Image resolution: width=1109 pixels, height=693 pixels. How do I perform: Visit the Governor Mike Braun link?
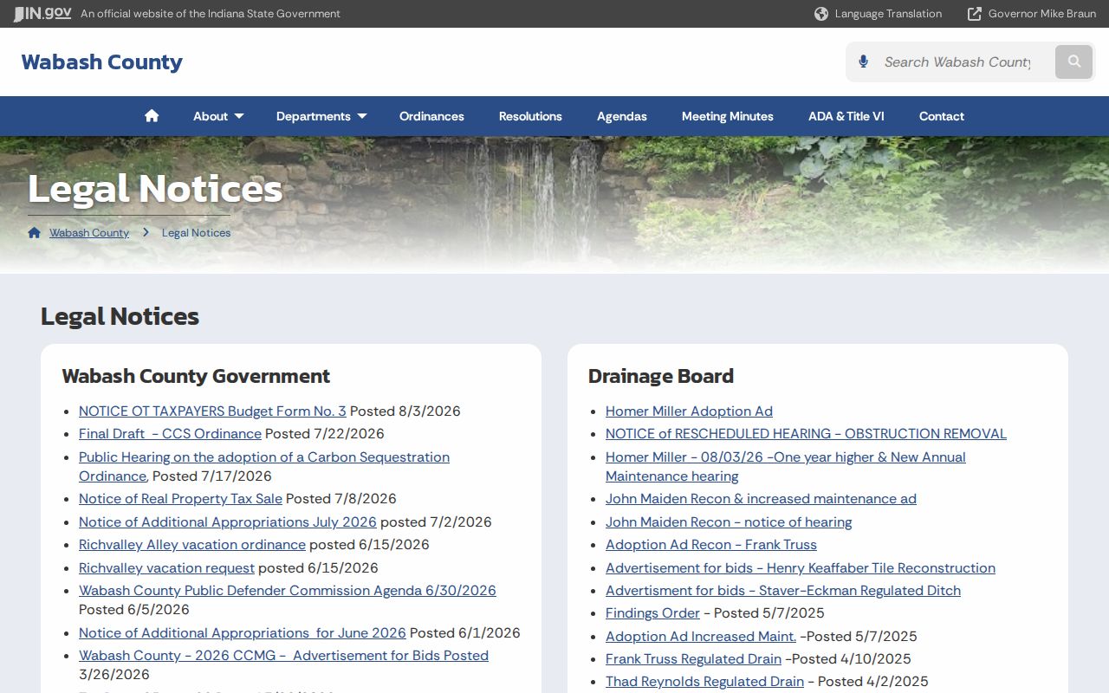[x=1042, y=14]
